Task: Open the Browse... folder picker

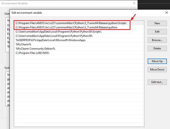Action: coord(157,40)
